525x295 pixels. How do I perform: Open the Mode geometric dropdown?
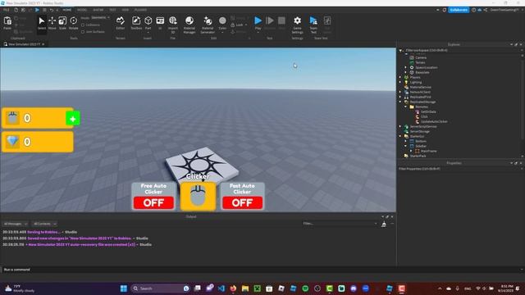click(x=100, y=18)
